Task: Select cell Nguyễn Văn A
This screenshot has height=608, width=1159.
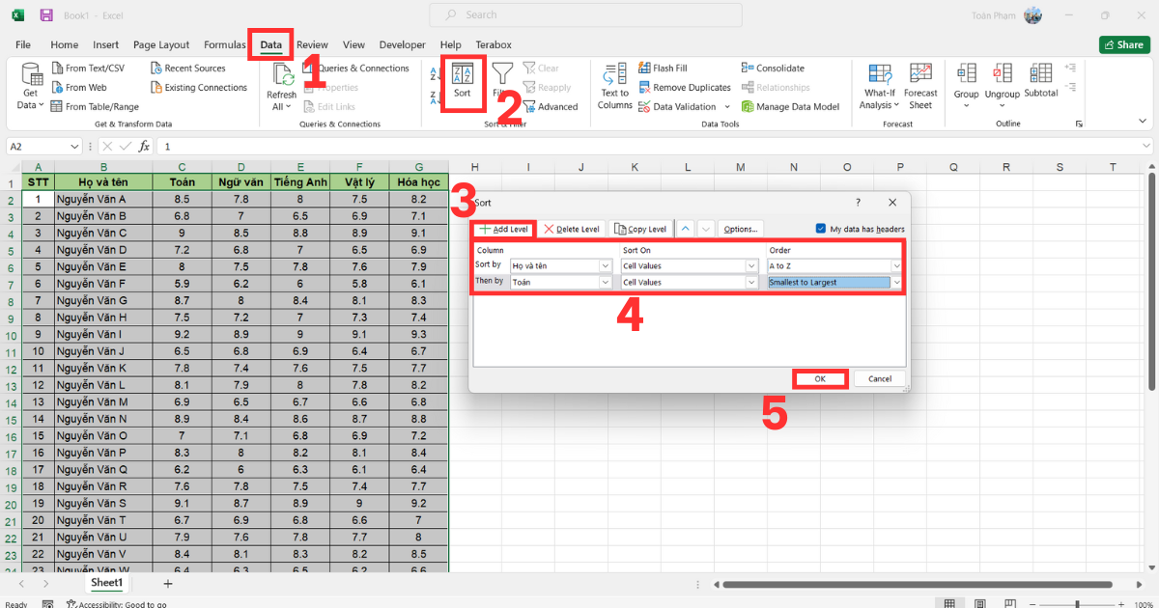Action: click(x=104, y=199)
